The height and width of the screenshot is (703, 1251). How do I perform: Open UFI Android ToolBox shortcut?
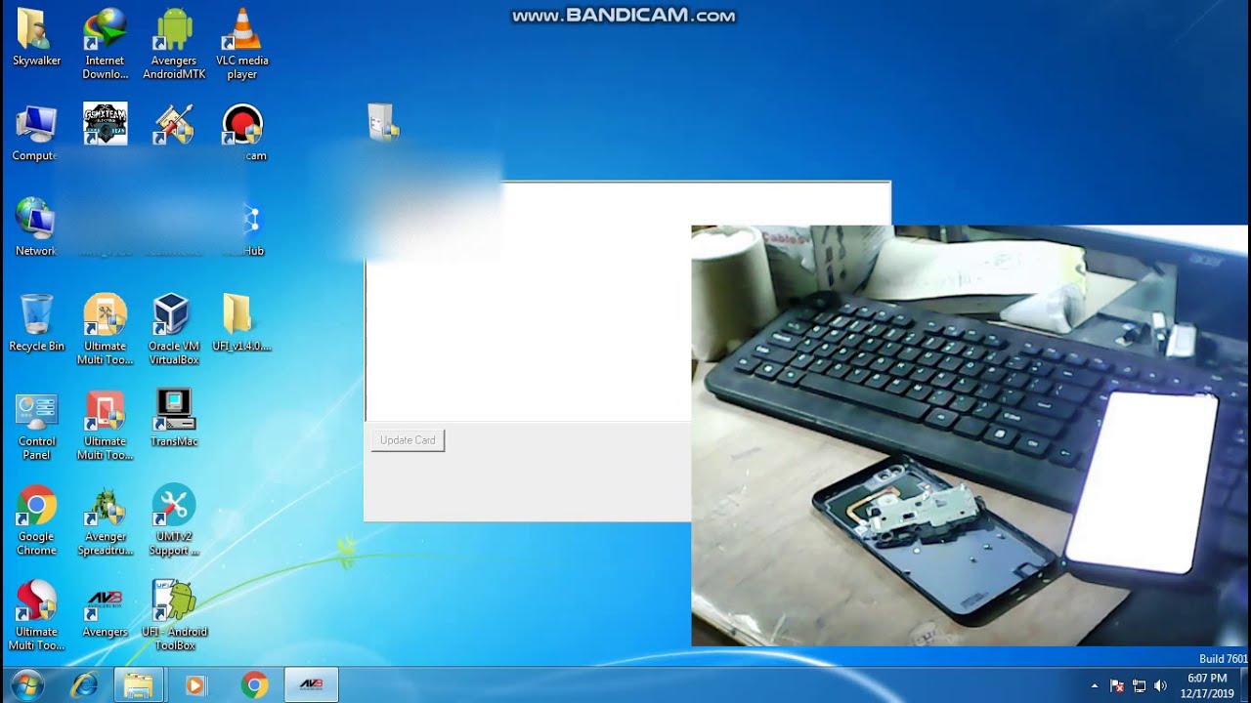(174, 615)
